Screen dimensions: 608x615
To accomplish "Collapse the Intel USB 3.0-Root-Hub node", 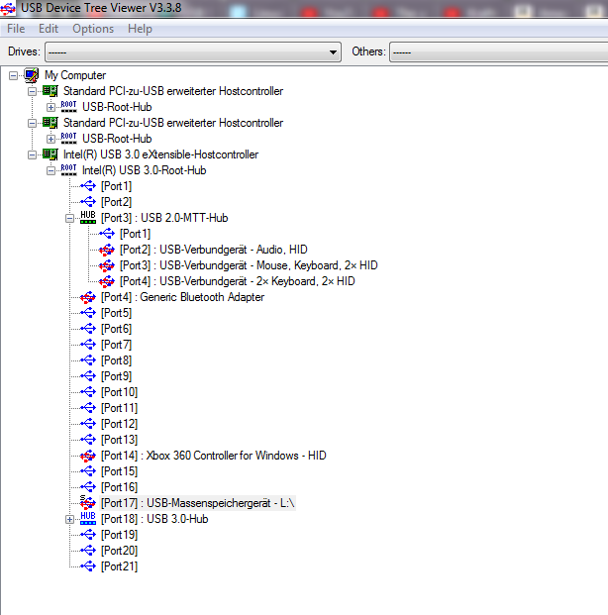I will tap(51, 170).
